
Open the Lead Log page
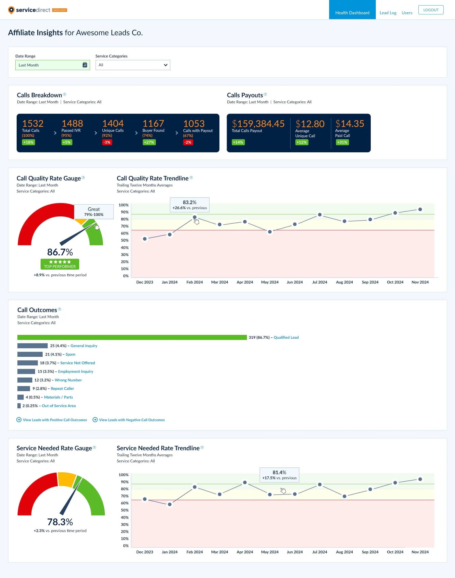(388, 12)
